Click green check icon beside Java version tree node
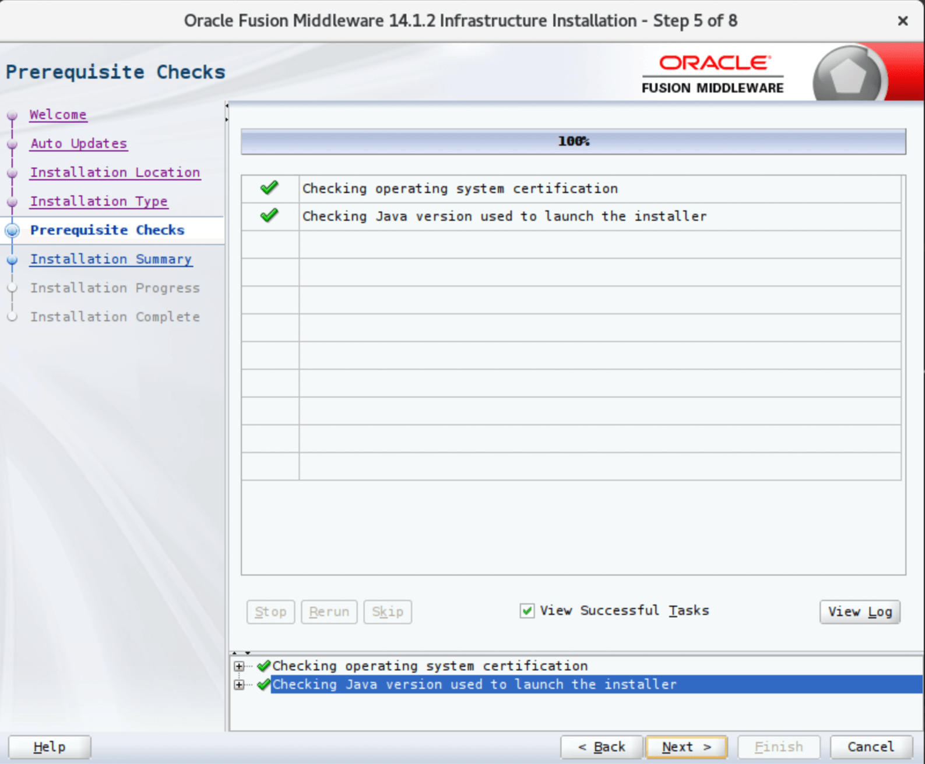 264,684
